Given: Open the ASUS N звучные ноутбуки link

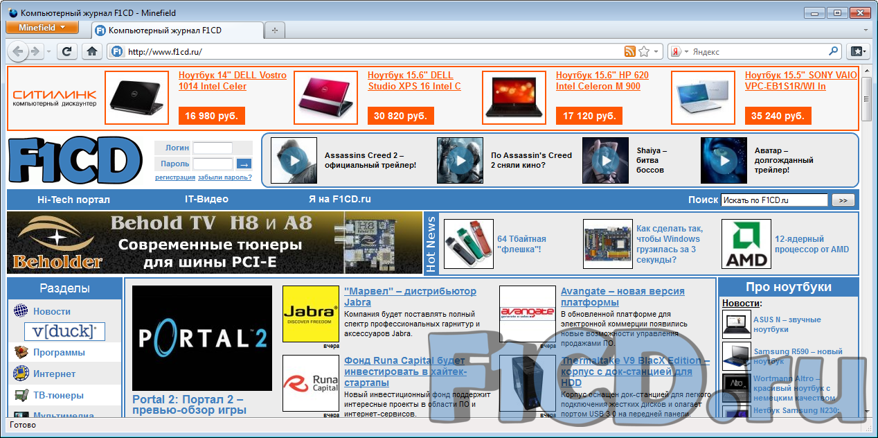Looking at the screenshot, I should point(787,324).
